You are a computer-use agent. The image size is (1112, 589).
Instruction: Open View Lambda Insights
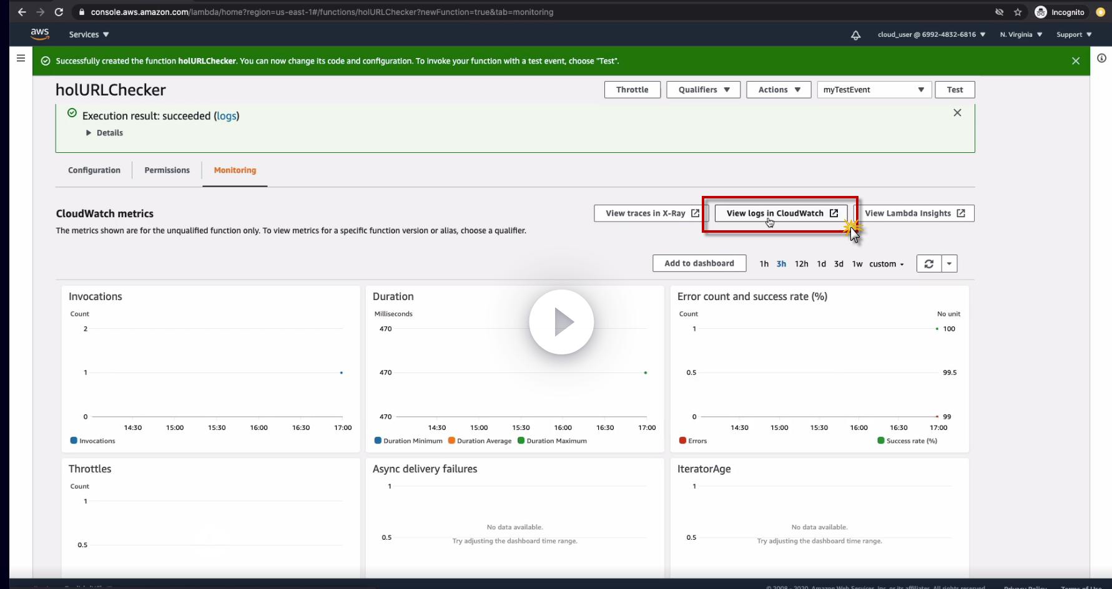[x=914, y=213]
